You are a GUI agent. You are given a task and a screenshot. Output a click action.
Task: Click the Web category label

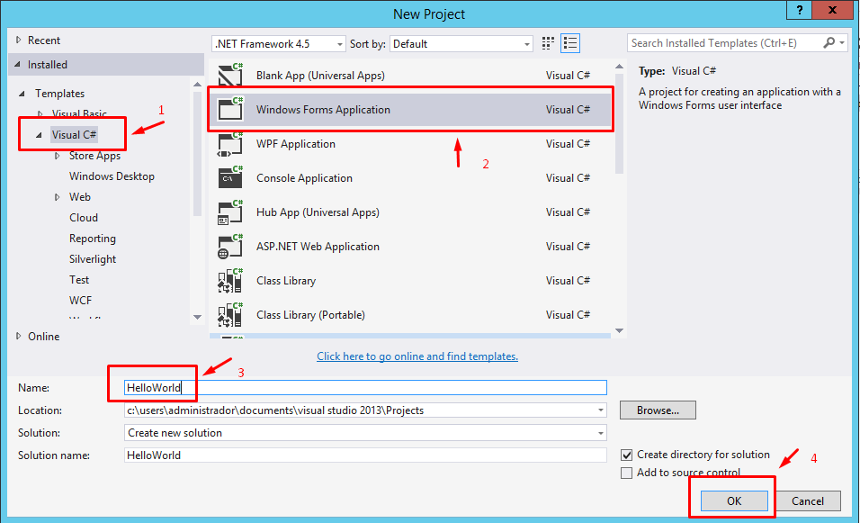pyautogui.click(x=79, y=197)
